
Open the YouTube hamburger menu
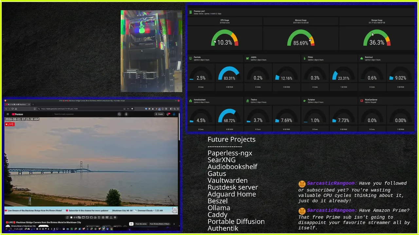click(x=8, y=114)
